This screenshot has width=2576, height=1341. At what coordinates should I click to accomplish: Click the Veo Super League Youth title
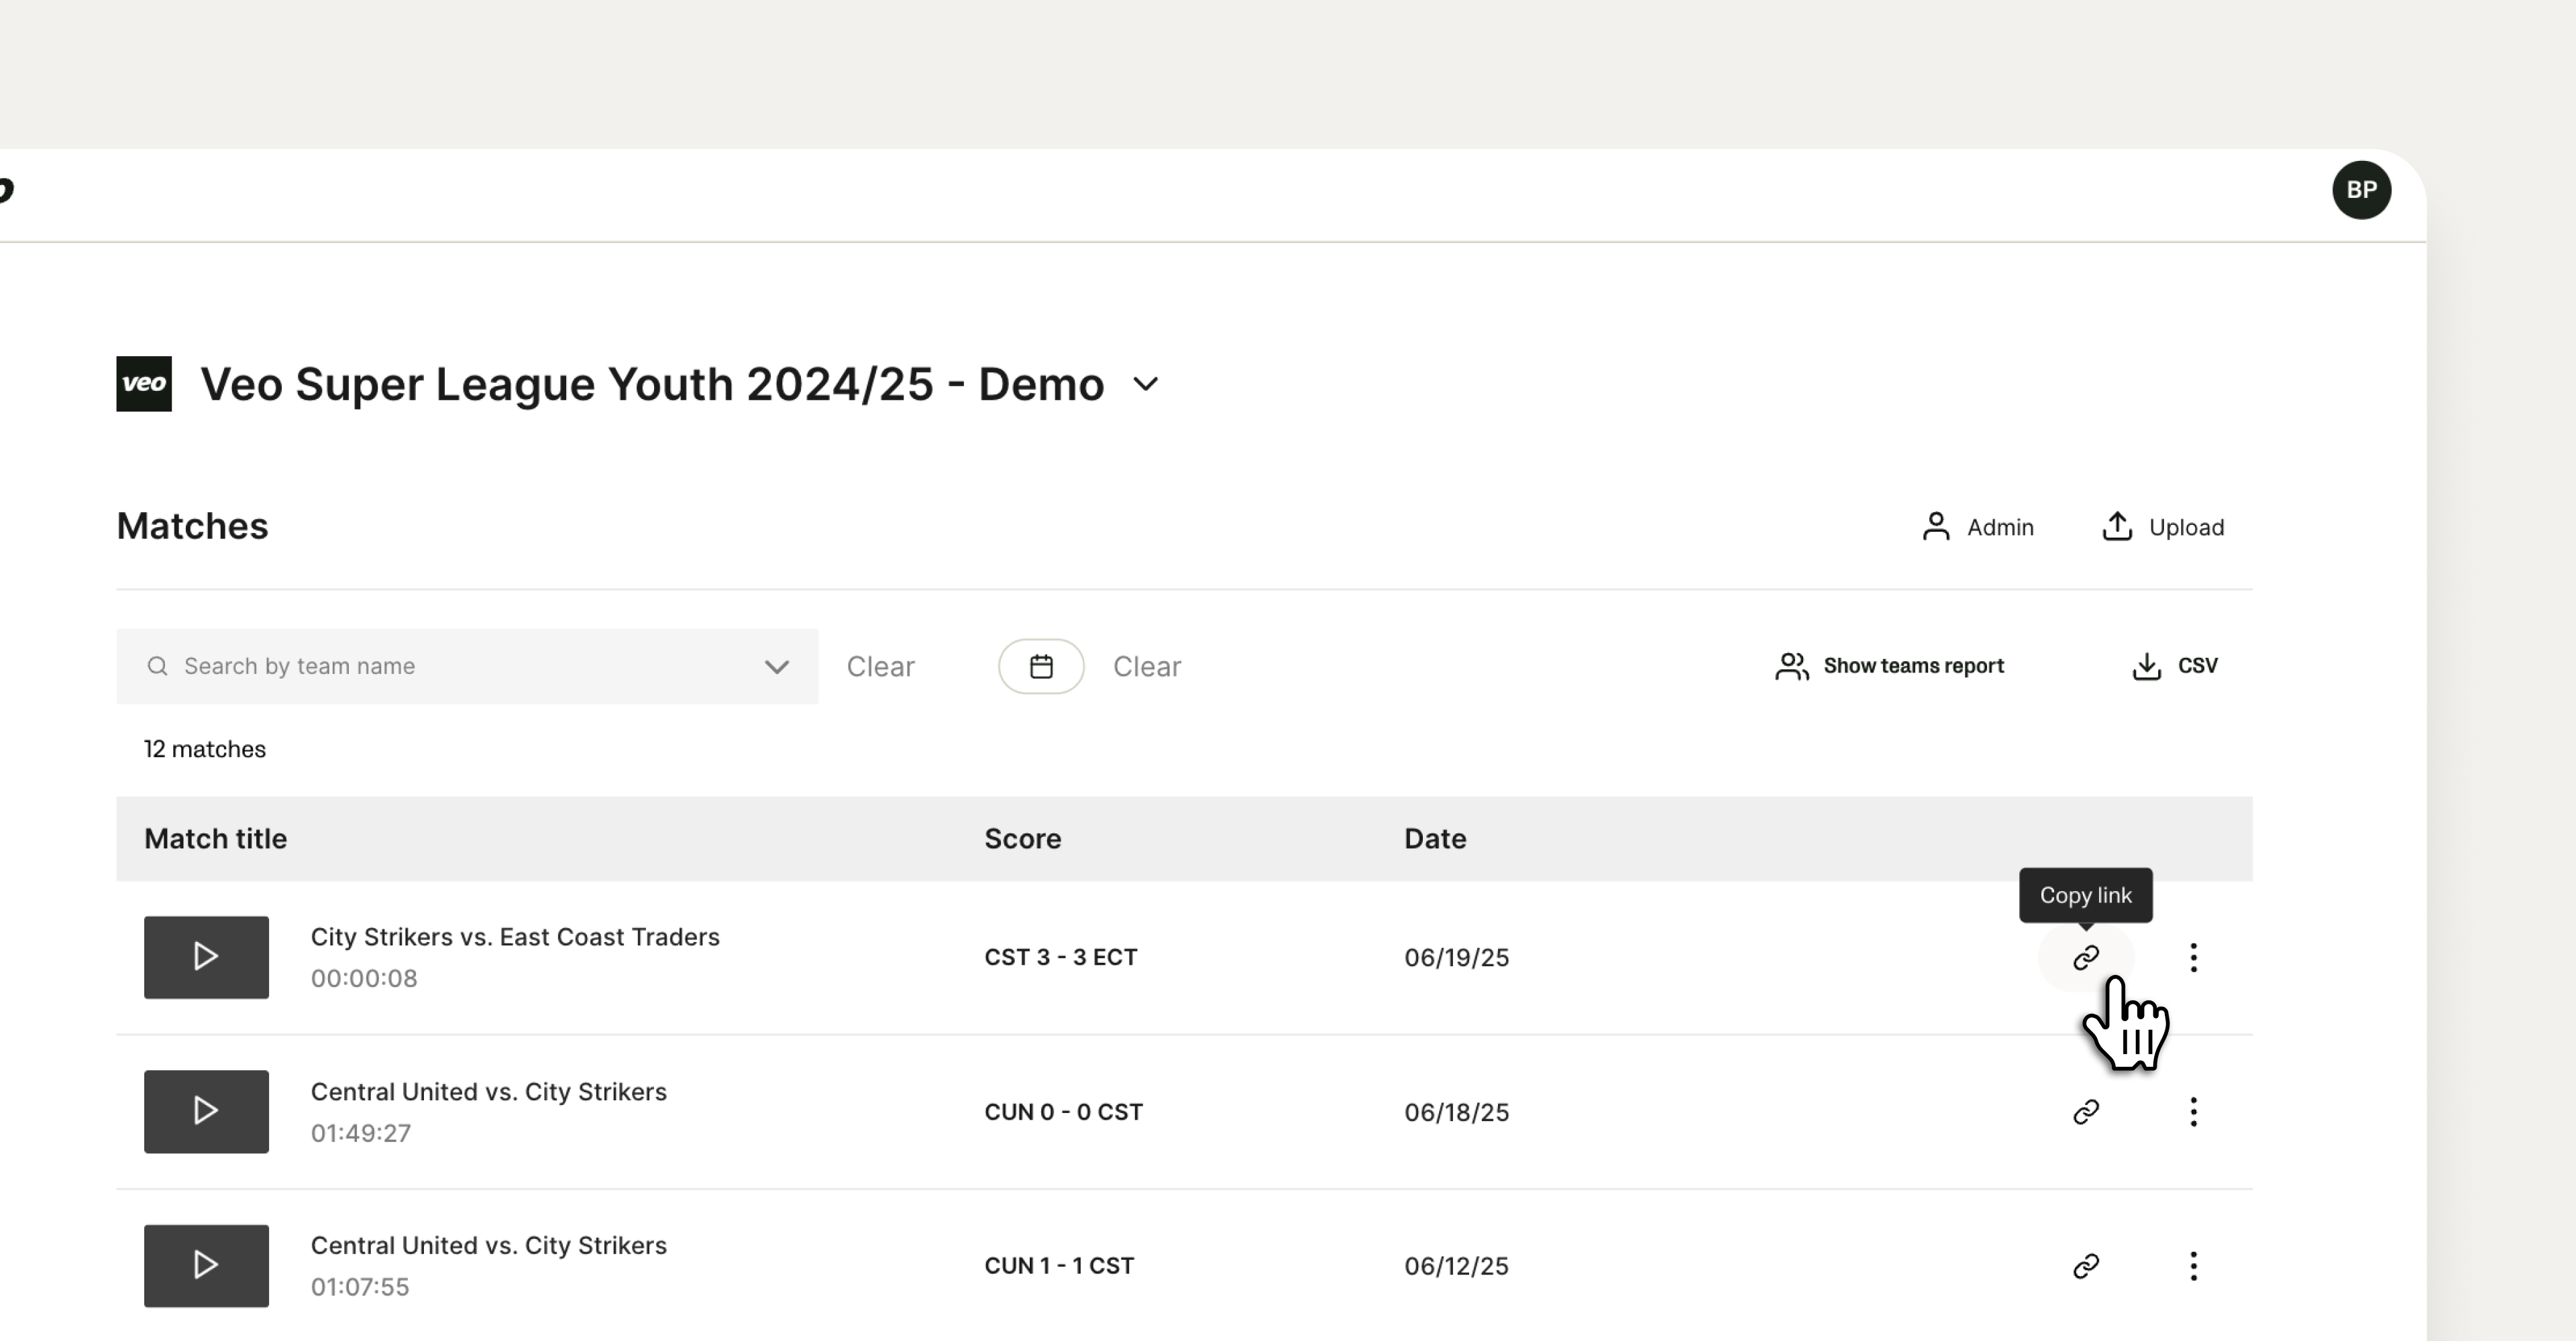(x=652, y=385)
